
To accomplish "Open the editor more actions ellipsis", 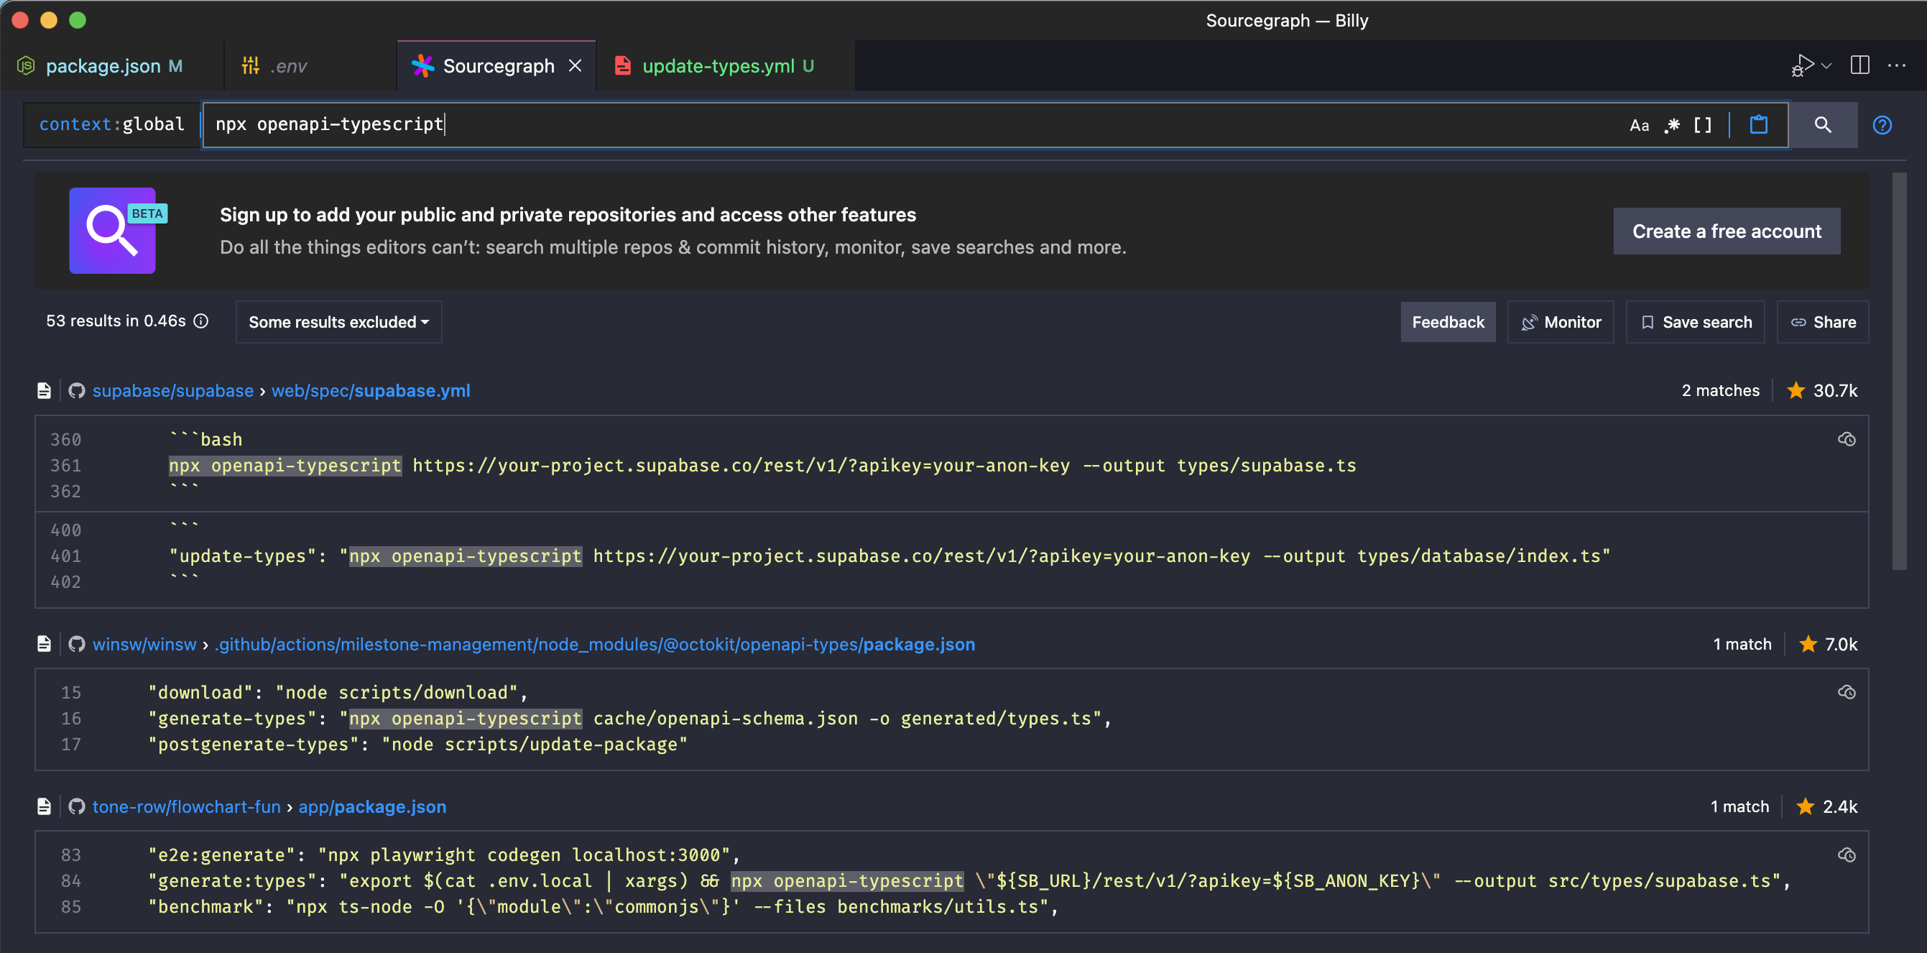I will pyautogui.click(x=1896, y=66).
